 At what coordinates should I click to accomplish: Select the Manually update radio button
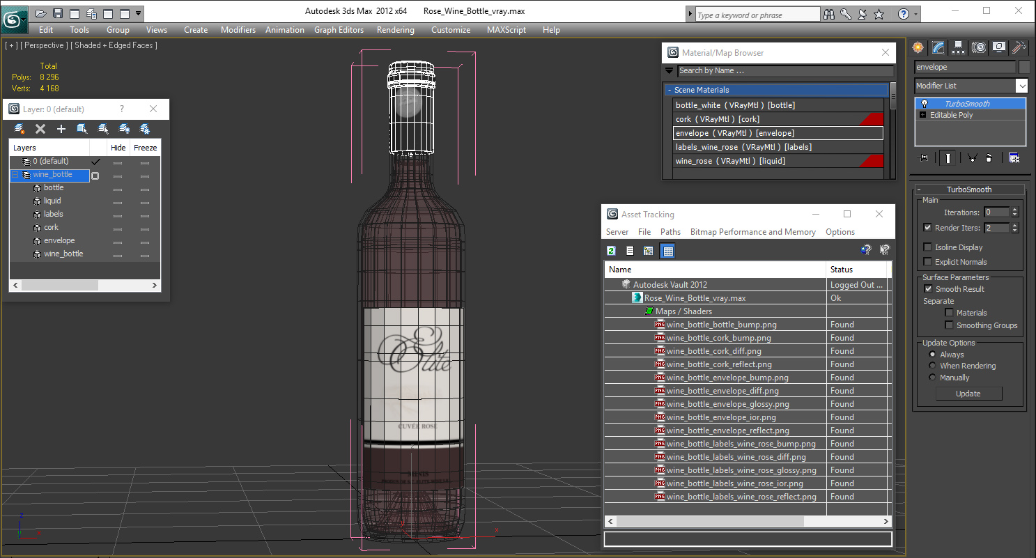[x=933, y=378]
